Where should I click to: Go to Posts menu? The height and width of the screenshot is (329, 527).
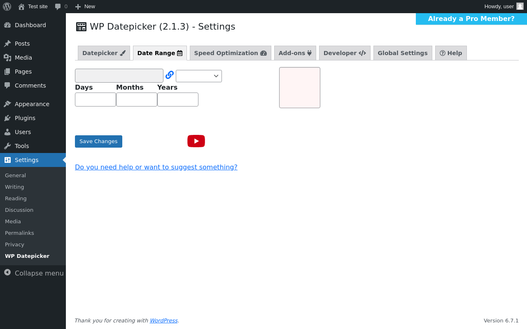[33, 44]
